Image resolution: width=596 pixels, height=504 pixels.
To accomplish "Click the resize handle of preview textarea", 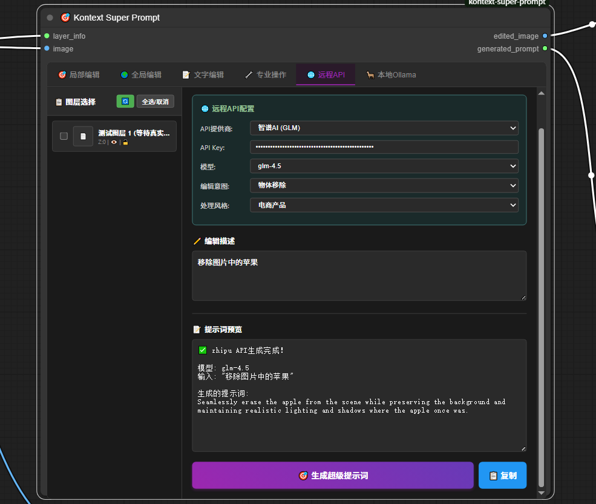I will point(523,448).
